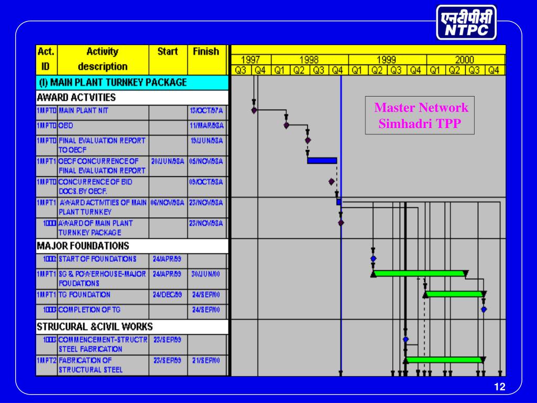This screenshot has width=537, height=403.
Task: Select the green TG Foundation bar
Action: point(455,294)
